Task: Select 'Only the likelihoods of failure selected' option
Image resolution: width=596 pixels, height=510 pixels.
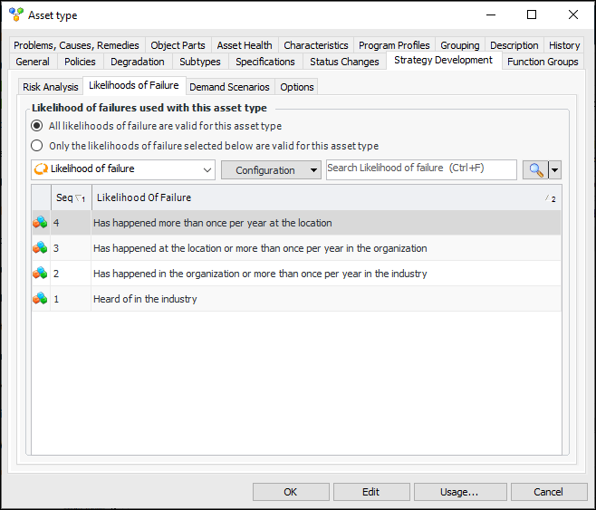Action: pos(37,146)
